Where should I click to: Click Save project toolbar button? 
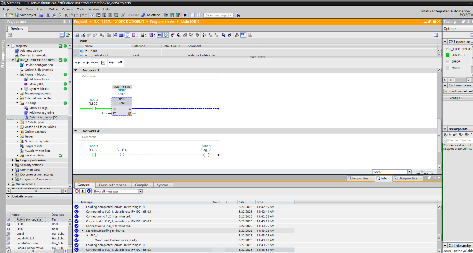tap(25, 15)
